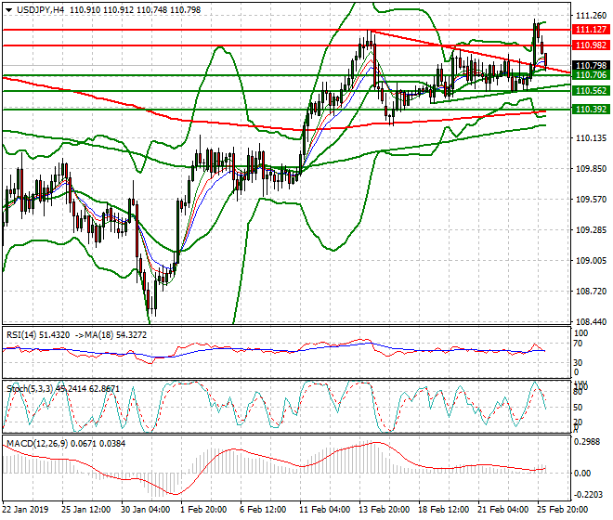Click the 110.135 price scale value
This screenshot has height=520, width=613.
click(x=591, y=138)
